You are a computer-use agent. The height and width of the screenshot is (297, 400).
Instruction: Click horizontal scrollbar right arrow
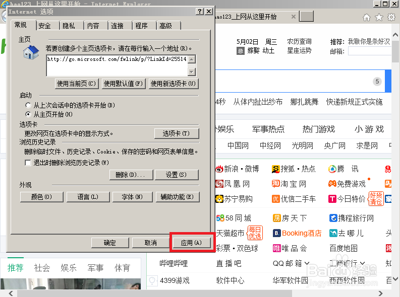tap(380, 293)
